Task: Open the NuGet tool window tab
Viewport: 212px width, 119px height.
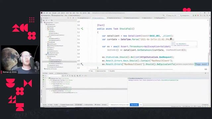Action: 104,105
